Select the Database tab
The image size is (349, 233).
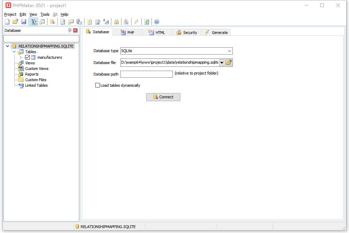(97, 32)
